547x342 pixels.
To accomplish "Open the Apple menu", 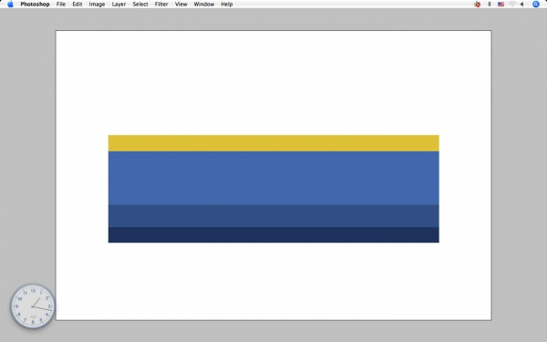I will tap(10, 5).
